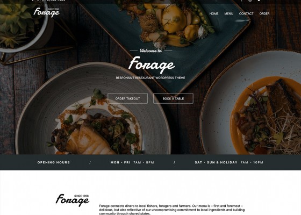Click the Forage intro paragraph text
This screenshot has width=301, height=215.
(x=172, y=210)
